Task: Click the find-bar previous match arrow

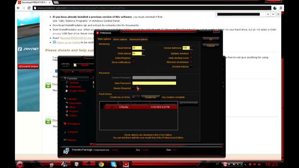Action: 268,14
